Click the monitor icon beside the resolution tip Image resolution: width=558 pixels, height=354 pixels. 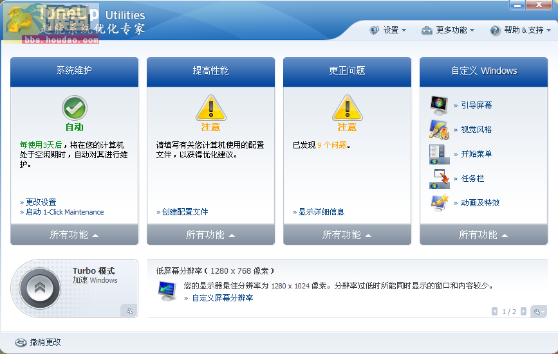167,291
